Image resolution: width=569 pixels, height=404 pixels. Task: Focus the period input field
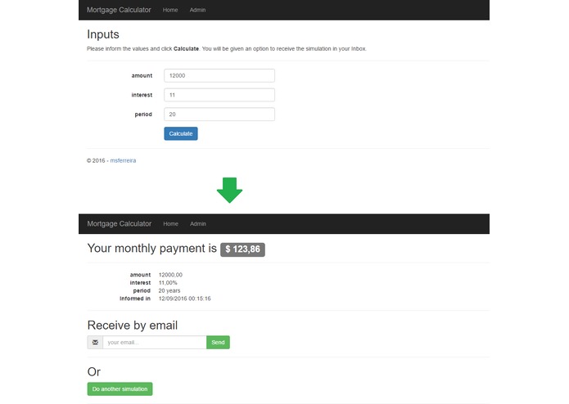pos(219,114)
